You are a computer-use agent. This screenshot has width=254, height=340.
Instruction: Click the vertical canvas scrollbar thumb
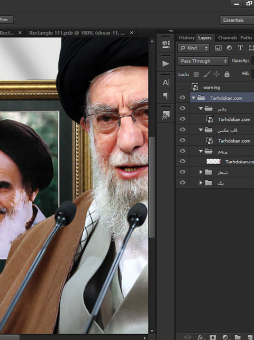pyautogui.click(x=152, y=187)
